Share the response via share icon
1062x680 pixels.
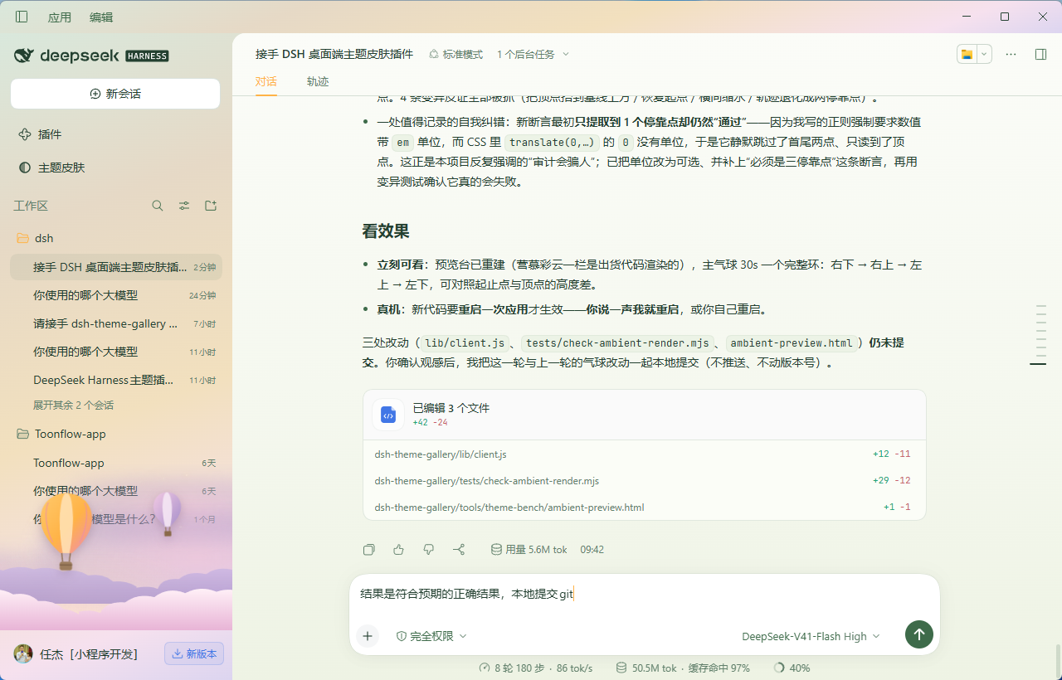tap(459, 549)
